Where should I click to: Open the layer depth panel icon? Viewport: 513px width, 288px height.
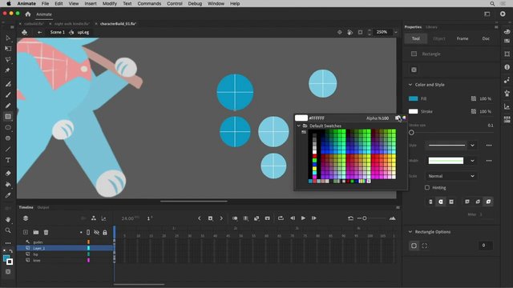point(103,218)
